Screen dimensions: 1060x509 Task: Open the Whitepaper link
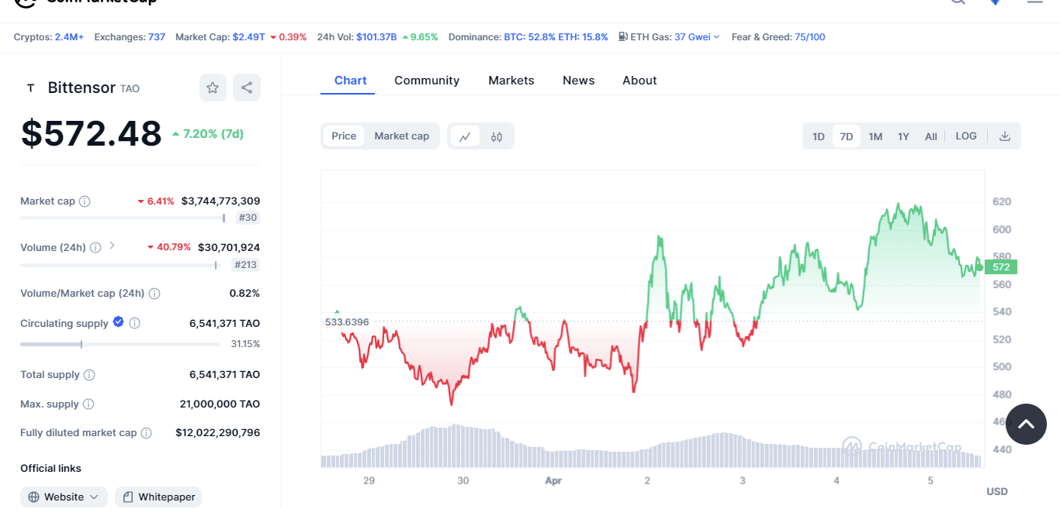[158, 497]
